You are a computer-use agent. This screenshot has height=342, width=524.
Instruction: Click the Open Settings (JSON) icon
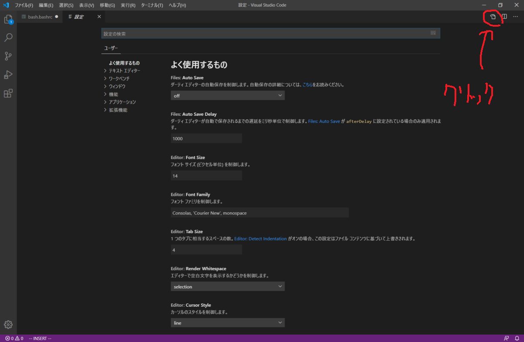[493, 17]
